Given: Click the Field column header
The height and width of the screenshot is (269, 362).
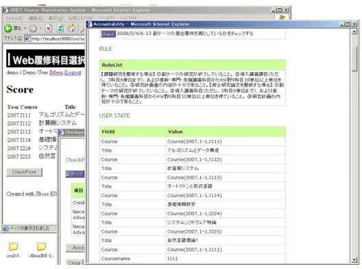Looking at the screenshot, I should tap(132, 132).
